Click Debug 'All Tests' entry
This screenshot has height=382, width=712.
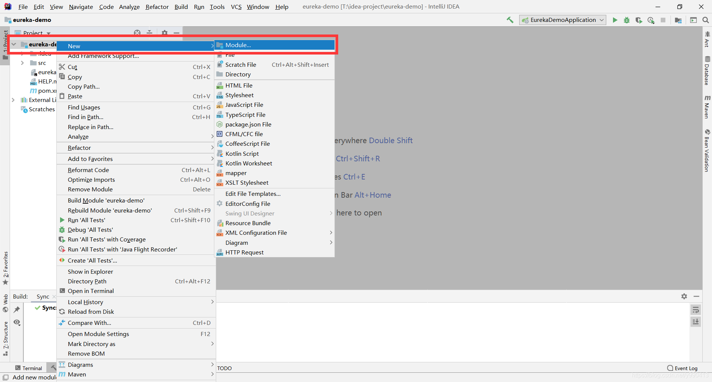coord(136,230)
